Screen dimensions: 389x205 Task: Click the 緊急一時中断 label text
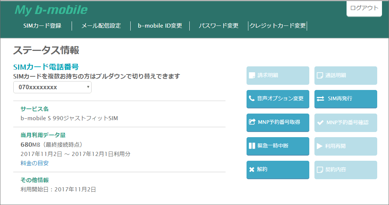click(273, 146)
